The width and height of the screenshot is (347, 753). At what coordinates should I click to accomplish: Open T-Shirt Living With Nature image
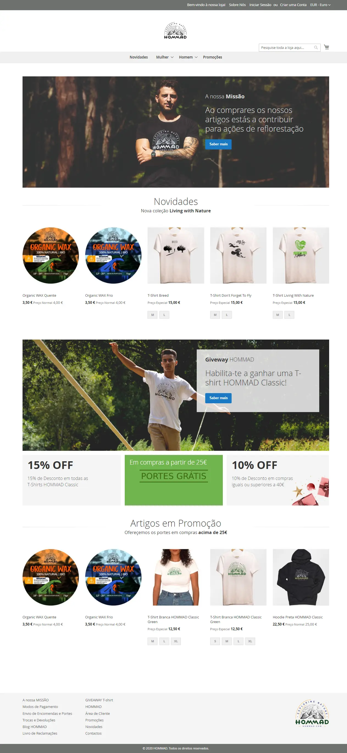301,255
